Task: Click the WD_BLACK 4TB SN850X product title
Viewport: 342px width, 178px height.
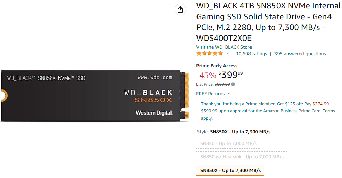Action: 268,22
